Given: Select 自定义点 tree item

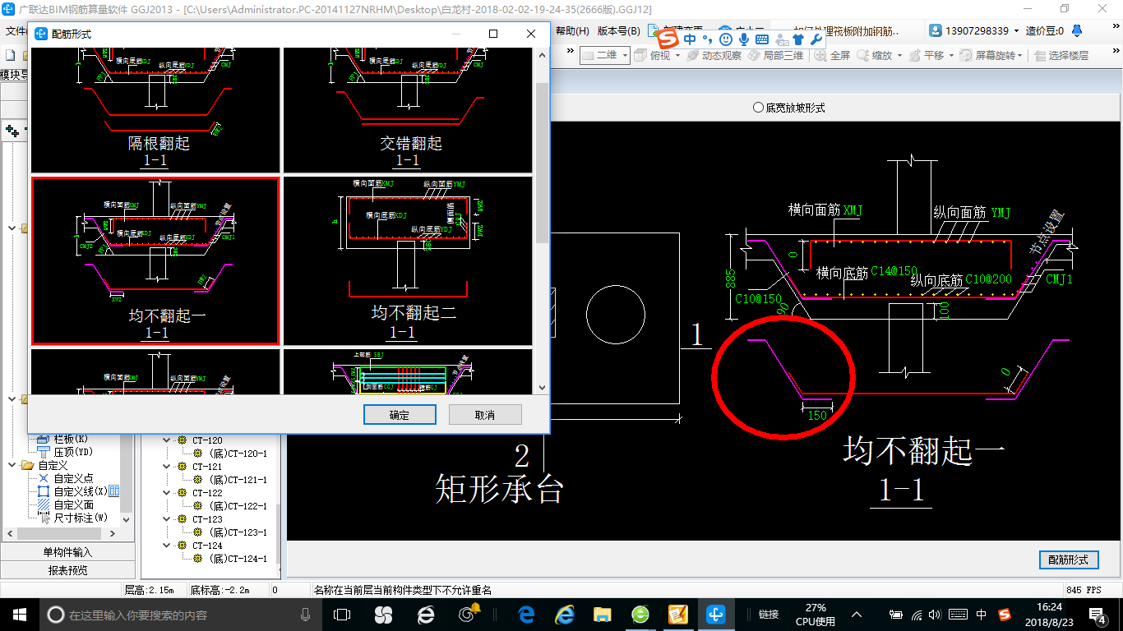Looking at the screenshot, I should [65, 478].
